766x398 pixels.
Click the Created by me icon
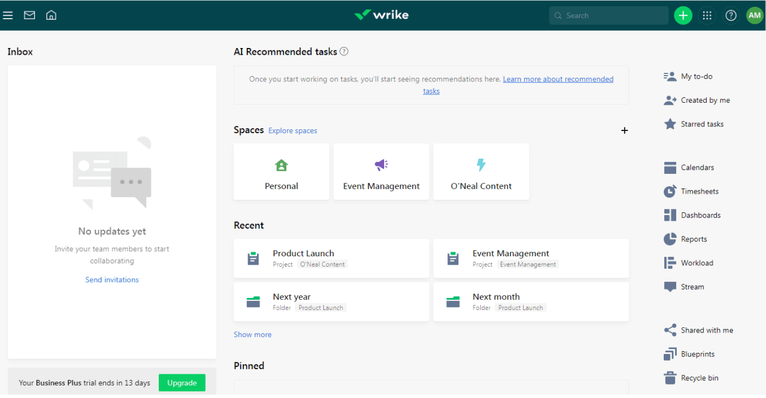pyautogui.click(x=670, y=100)
